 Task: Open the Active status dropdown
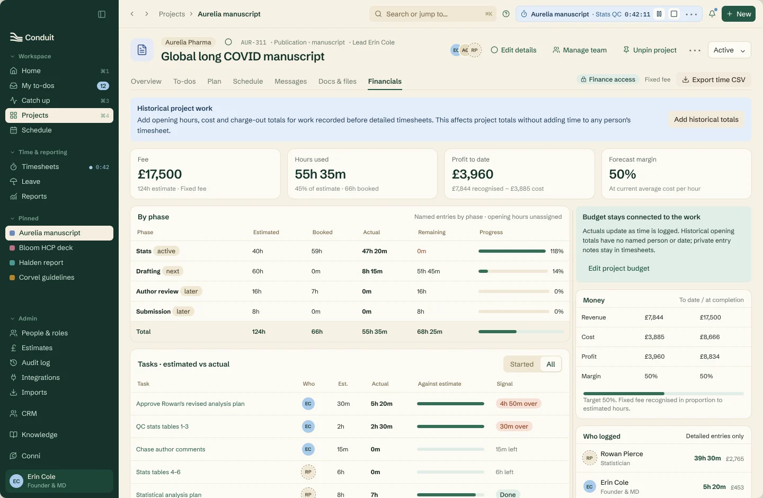point(729,50)
